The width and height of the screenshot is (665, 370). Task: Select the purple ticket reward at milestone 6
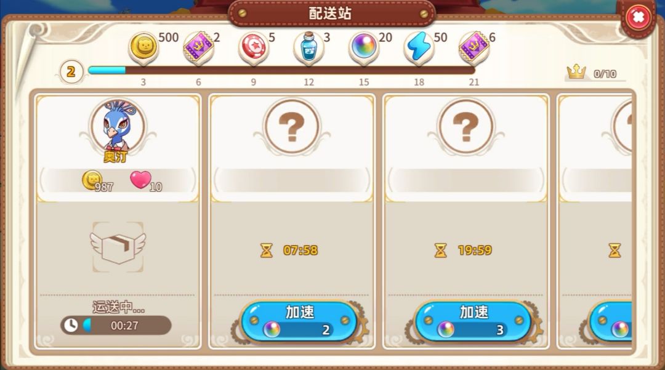(198, 47)
